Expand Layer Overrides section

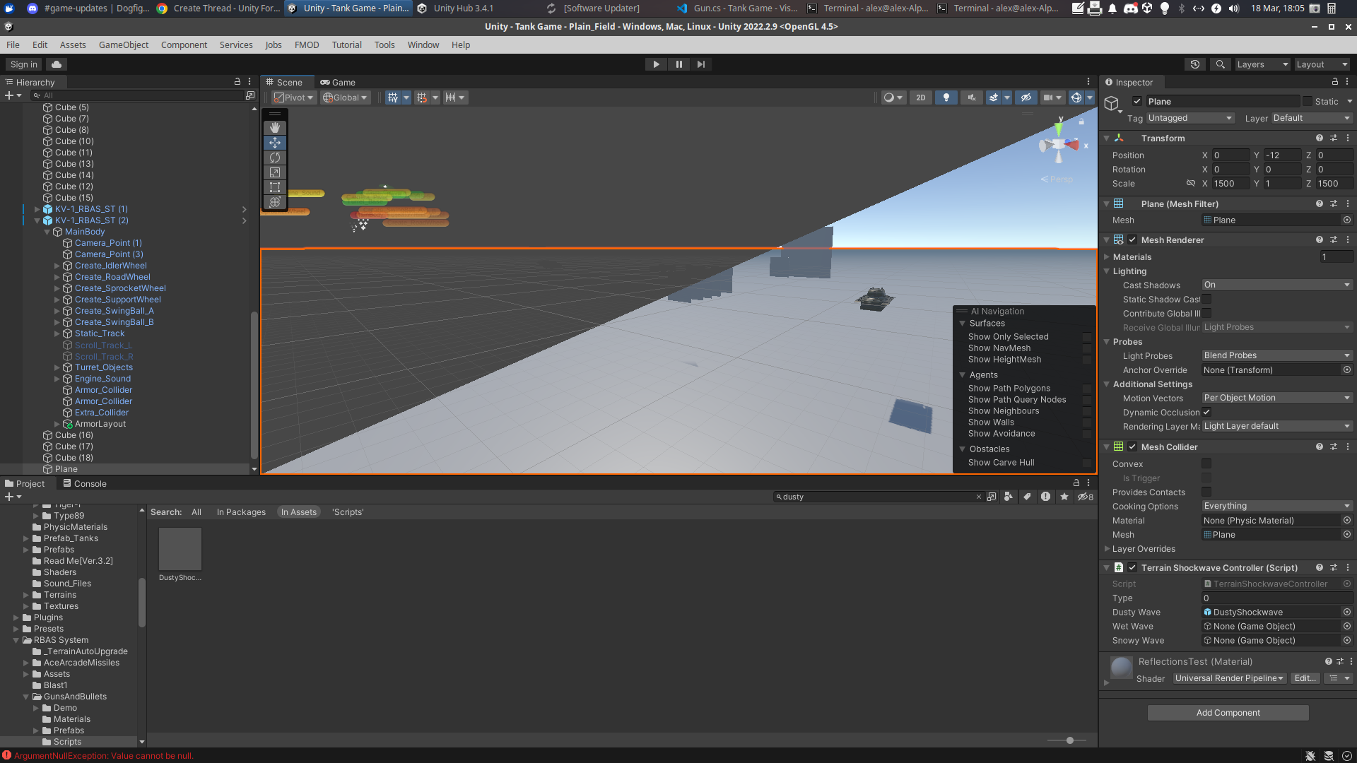1108,549
